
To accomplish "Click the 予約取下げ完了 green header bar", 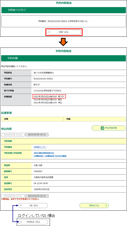I will pyautogui.click(x=63, y=10).
